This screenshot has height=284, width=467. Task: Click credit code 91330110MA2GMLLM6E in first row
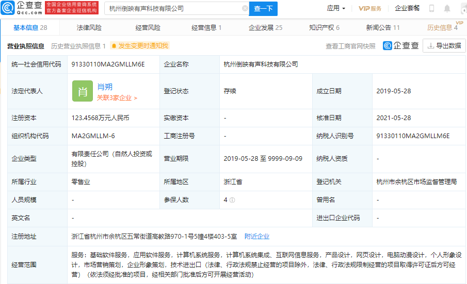tap(108, 64)
